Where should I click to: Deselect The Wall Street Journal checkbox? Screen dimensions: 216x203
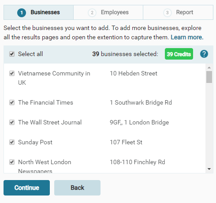[x=12, y=122]
